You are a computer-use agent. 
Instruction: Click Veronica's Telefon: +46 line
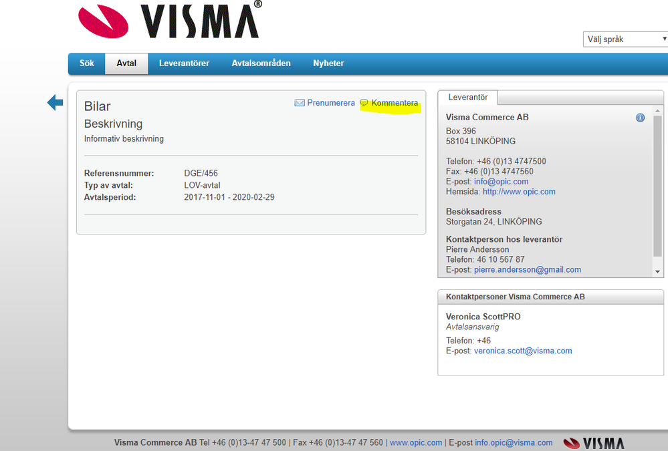(x=468, y=341)
